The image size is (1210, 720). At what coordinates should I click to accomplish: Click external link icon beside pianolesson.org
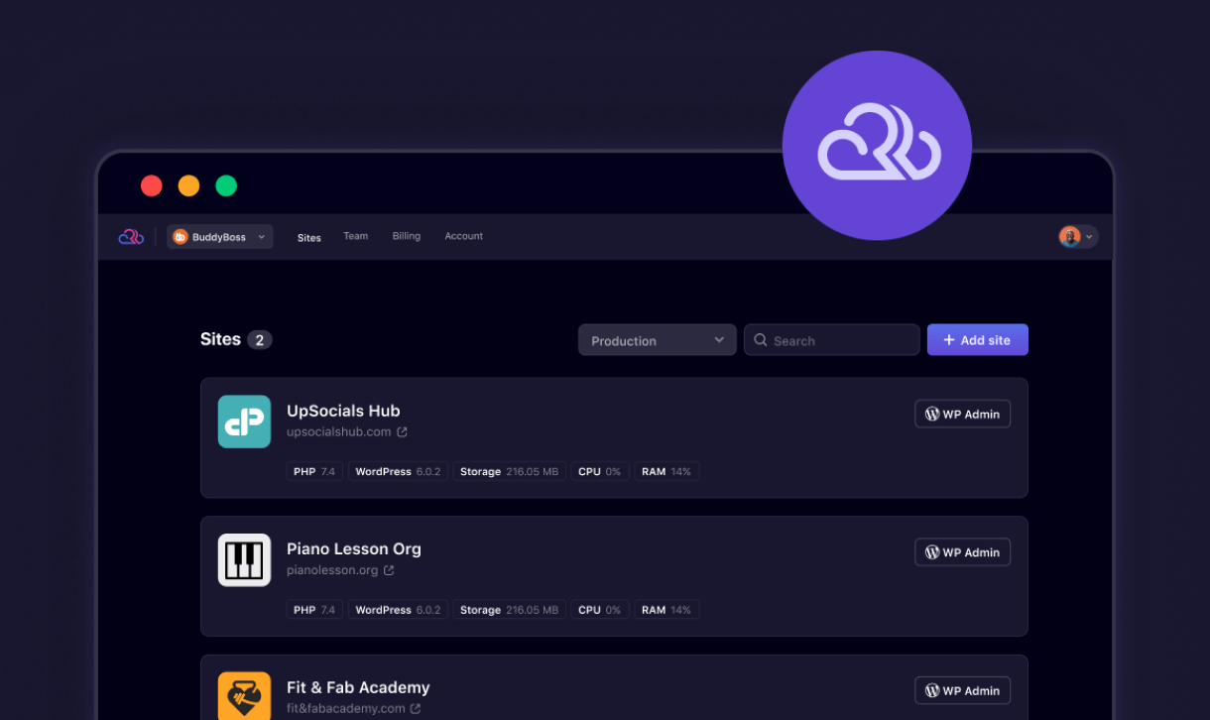coord(389,571)
